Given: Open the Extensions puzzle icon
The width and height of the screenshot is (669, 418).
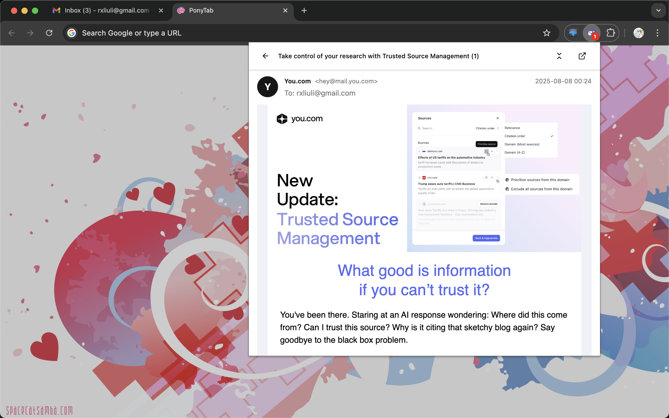Looking at the screenshot, I should tap(610, 33).
